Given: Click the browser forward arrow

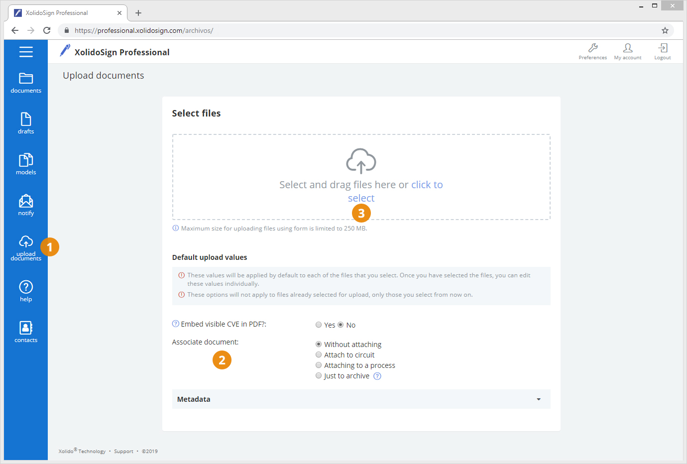Looking at the screenshot, I should point(31,30).
